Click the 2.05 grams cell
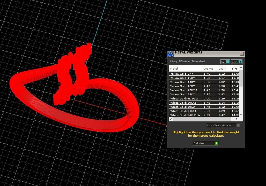 coord(209,82)
